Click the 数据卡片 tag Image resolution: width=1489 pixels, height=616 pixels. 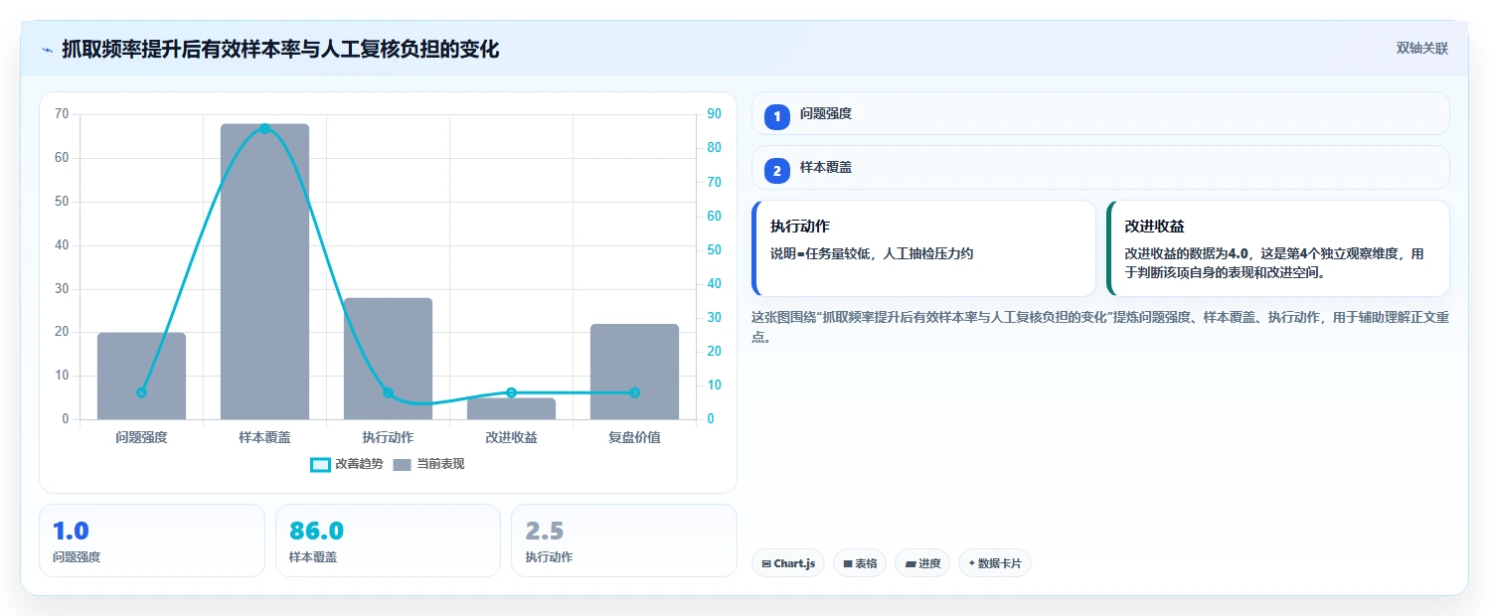[995, 563]
